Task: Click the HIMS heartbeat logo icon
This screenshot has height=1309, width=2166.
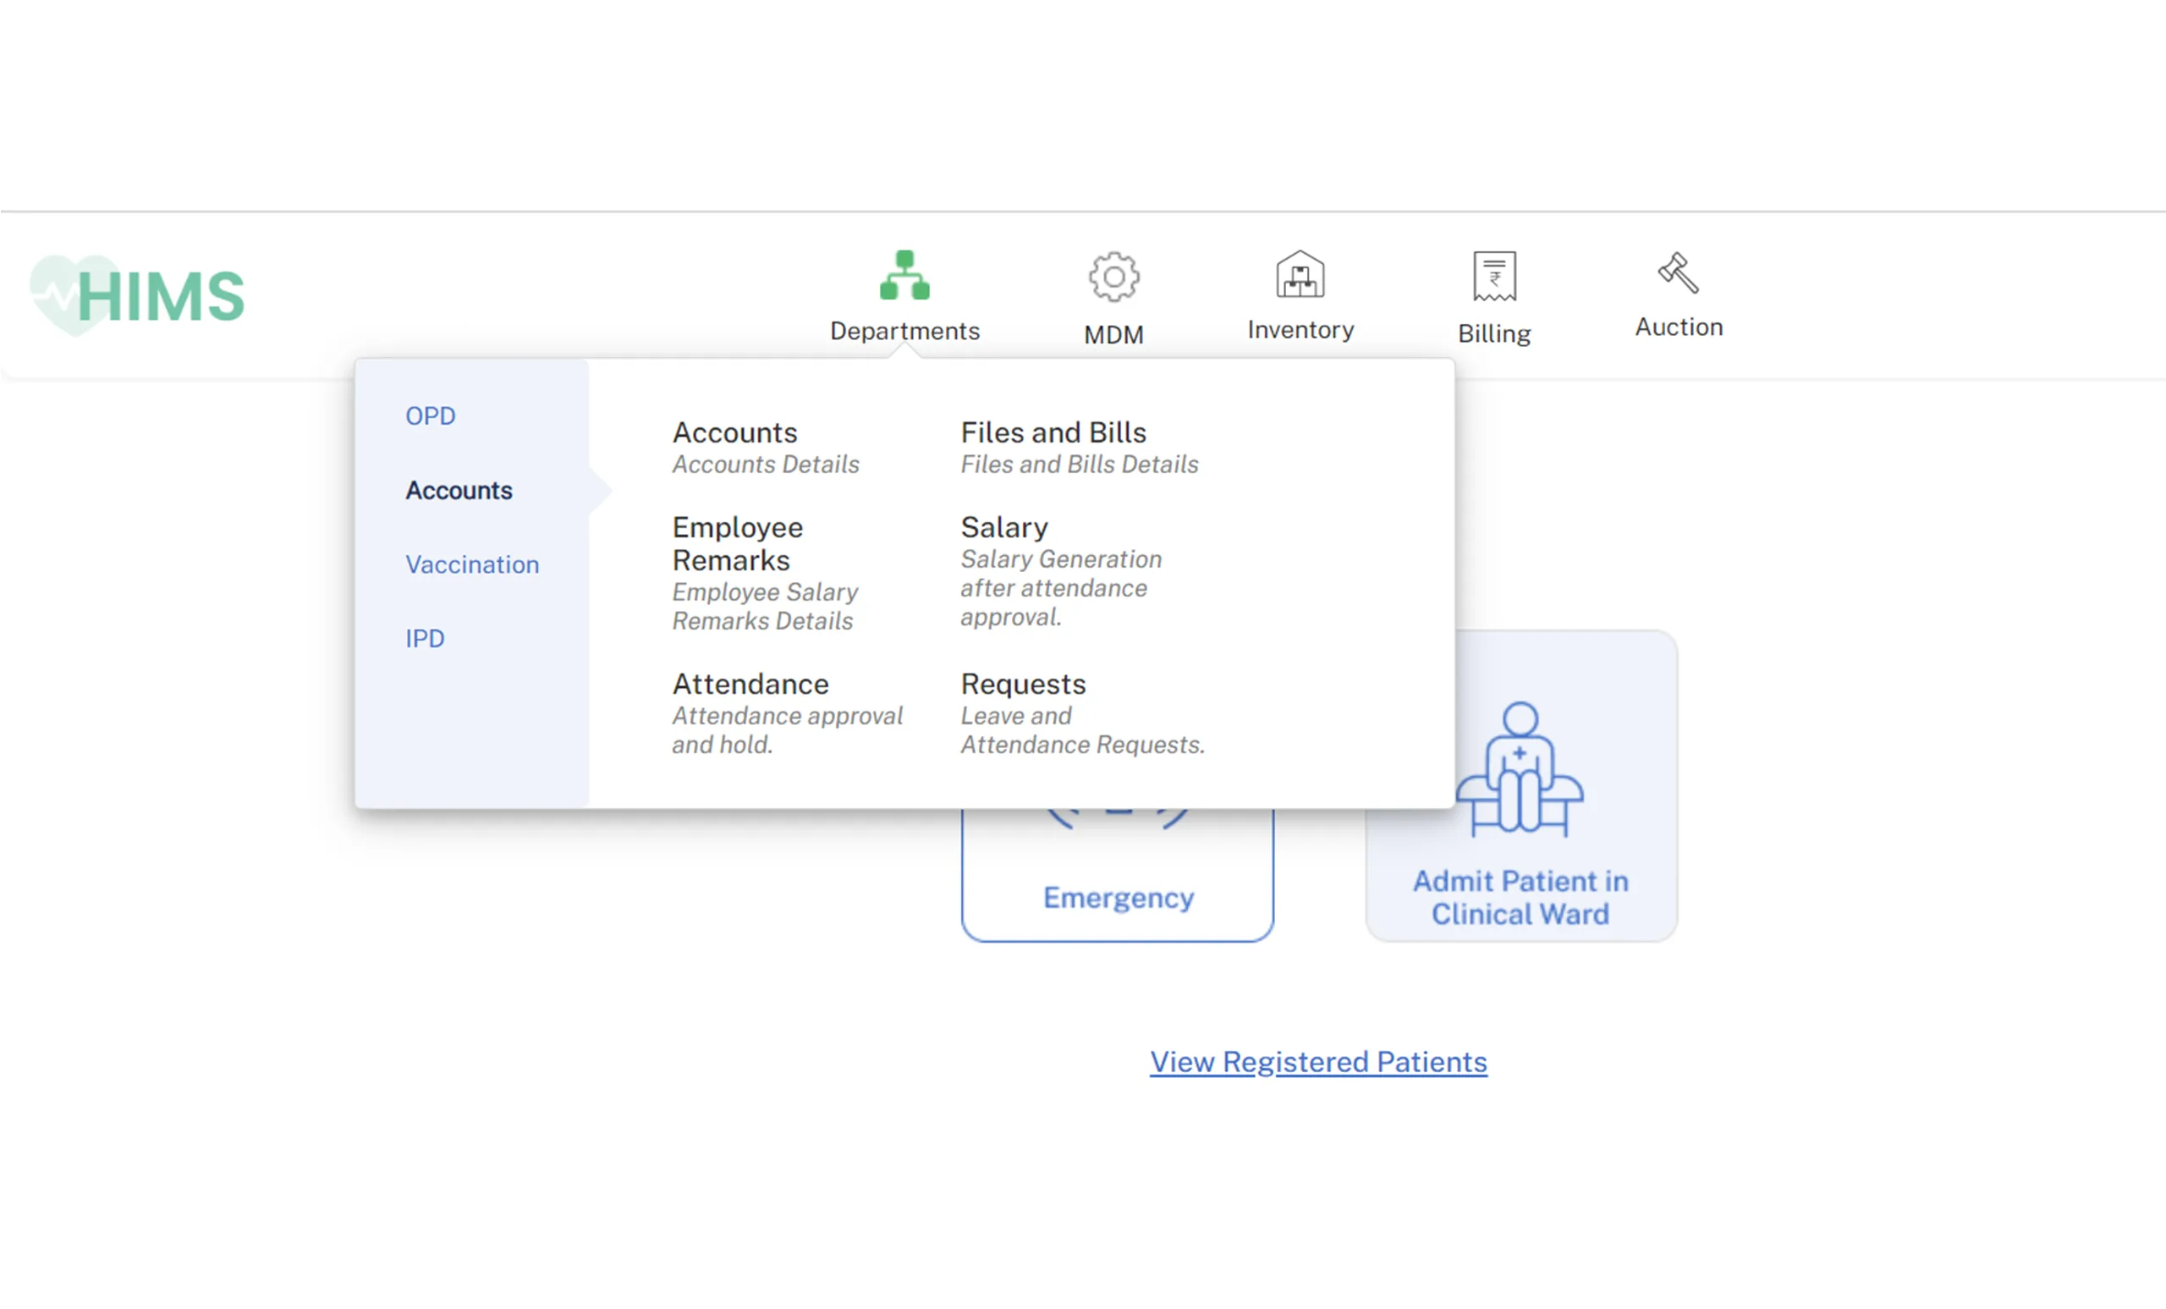Action: pyautogui.click(x=51, y=293)
